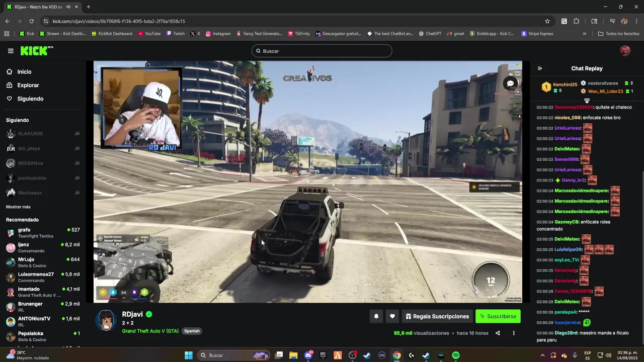Open the KickBot Dashboard bookmark

point(112,34)
